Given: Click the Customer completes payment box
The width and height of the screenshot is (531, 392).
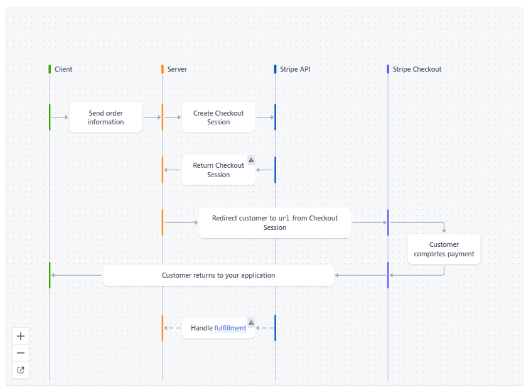Looking at the screenshot, I should pos(443,249).
